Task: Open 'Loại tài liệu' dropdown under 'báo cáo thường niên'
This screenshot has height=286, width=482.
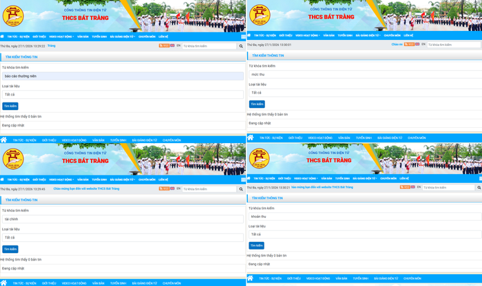Action: 123,95
